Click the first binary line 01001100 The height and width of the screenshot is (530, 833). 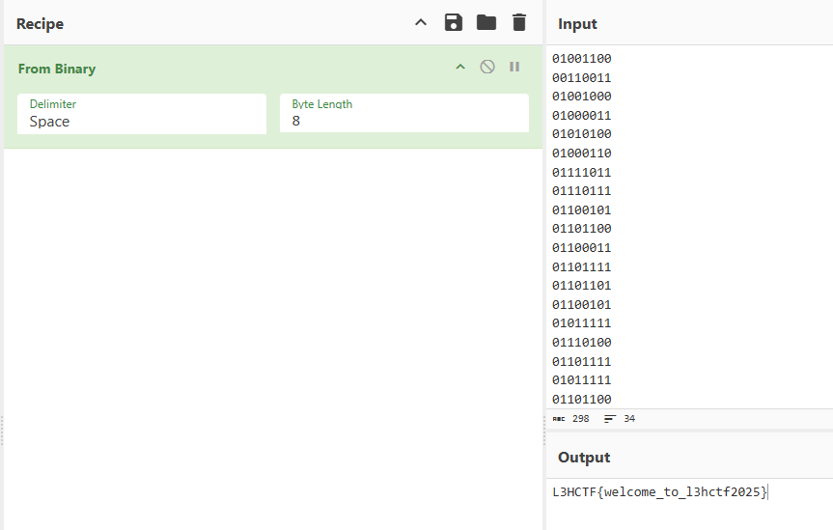point(581,59)
